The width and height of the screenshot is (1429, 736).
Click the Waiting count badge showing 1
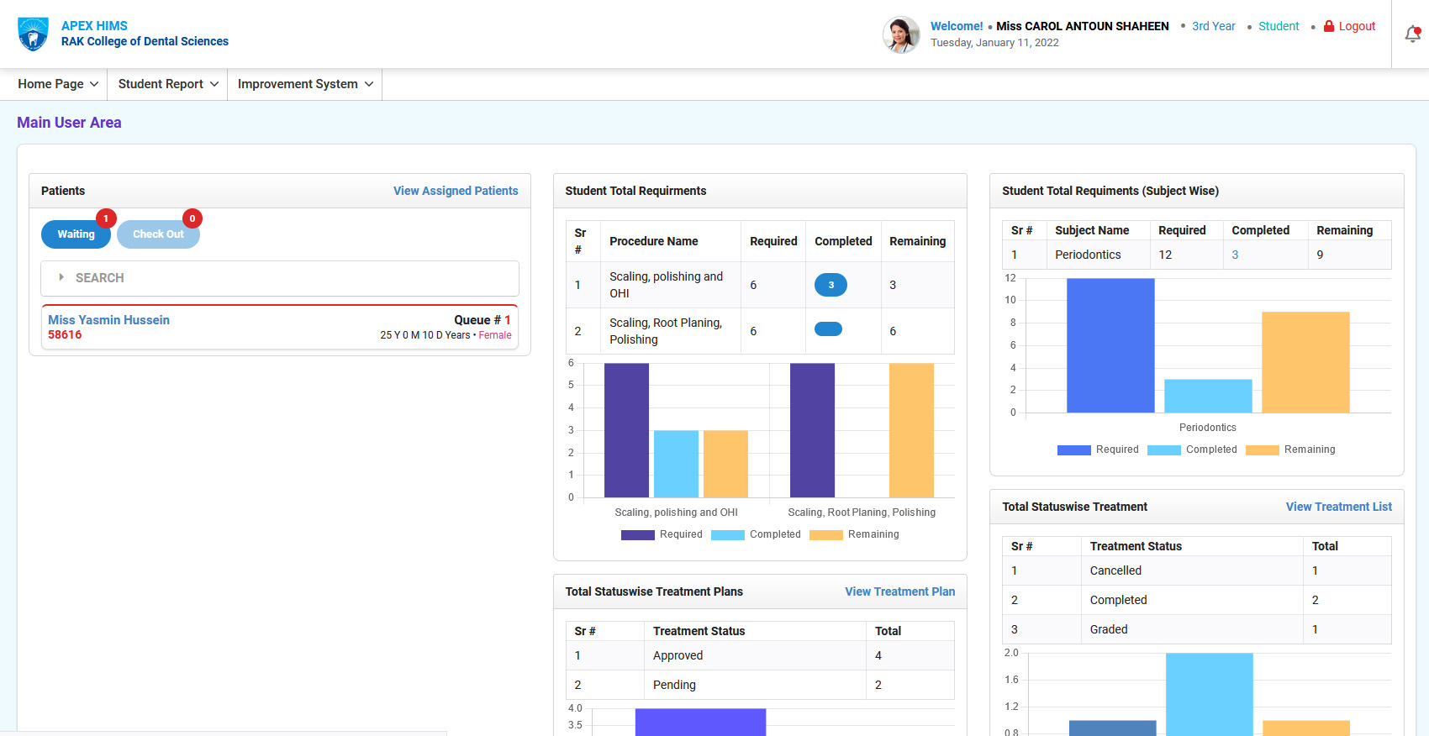pyautogui.click(x=106, y=218)
